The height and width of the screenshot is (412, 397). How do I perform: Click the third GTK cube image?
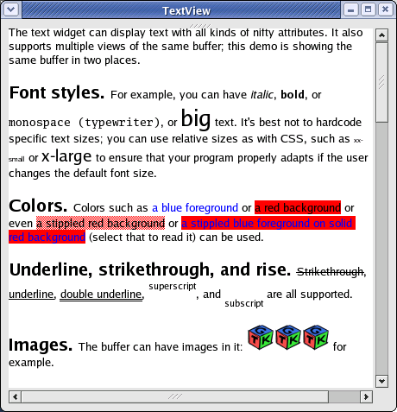click(x=316, y=338)
